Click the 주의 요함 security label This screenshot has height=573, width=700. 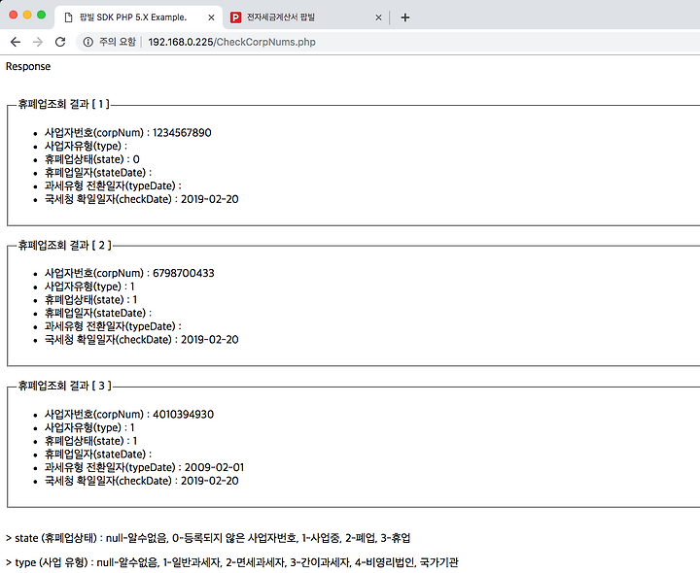[x=118, y=42]
